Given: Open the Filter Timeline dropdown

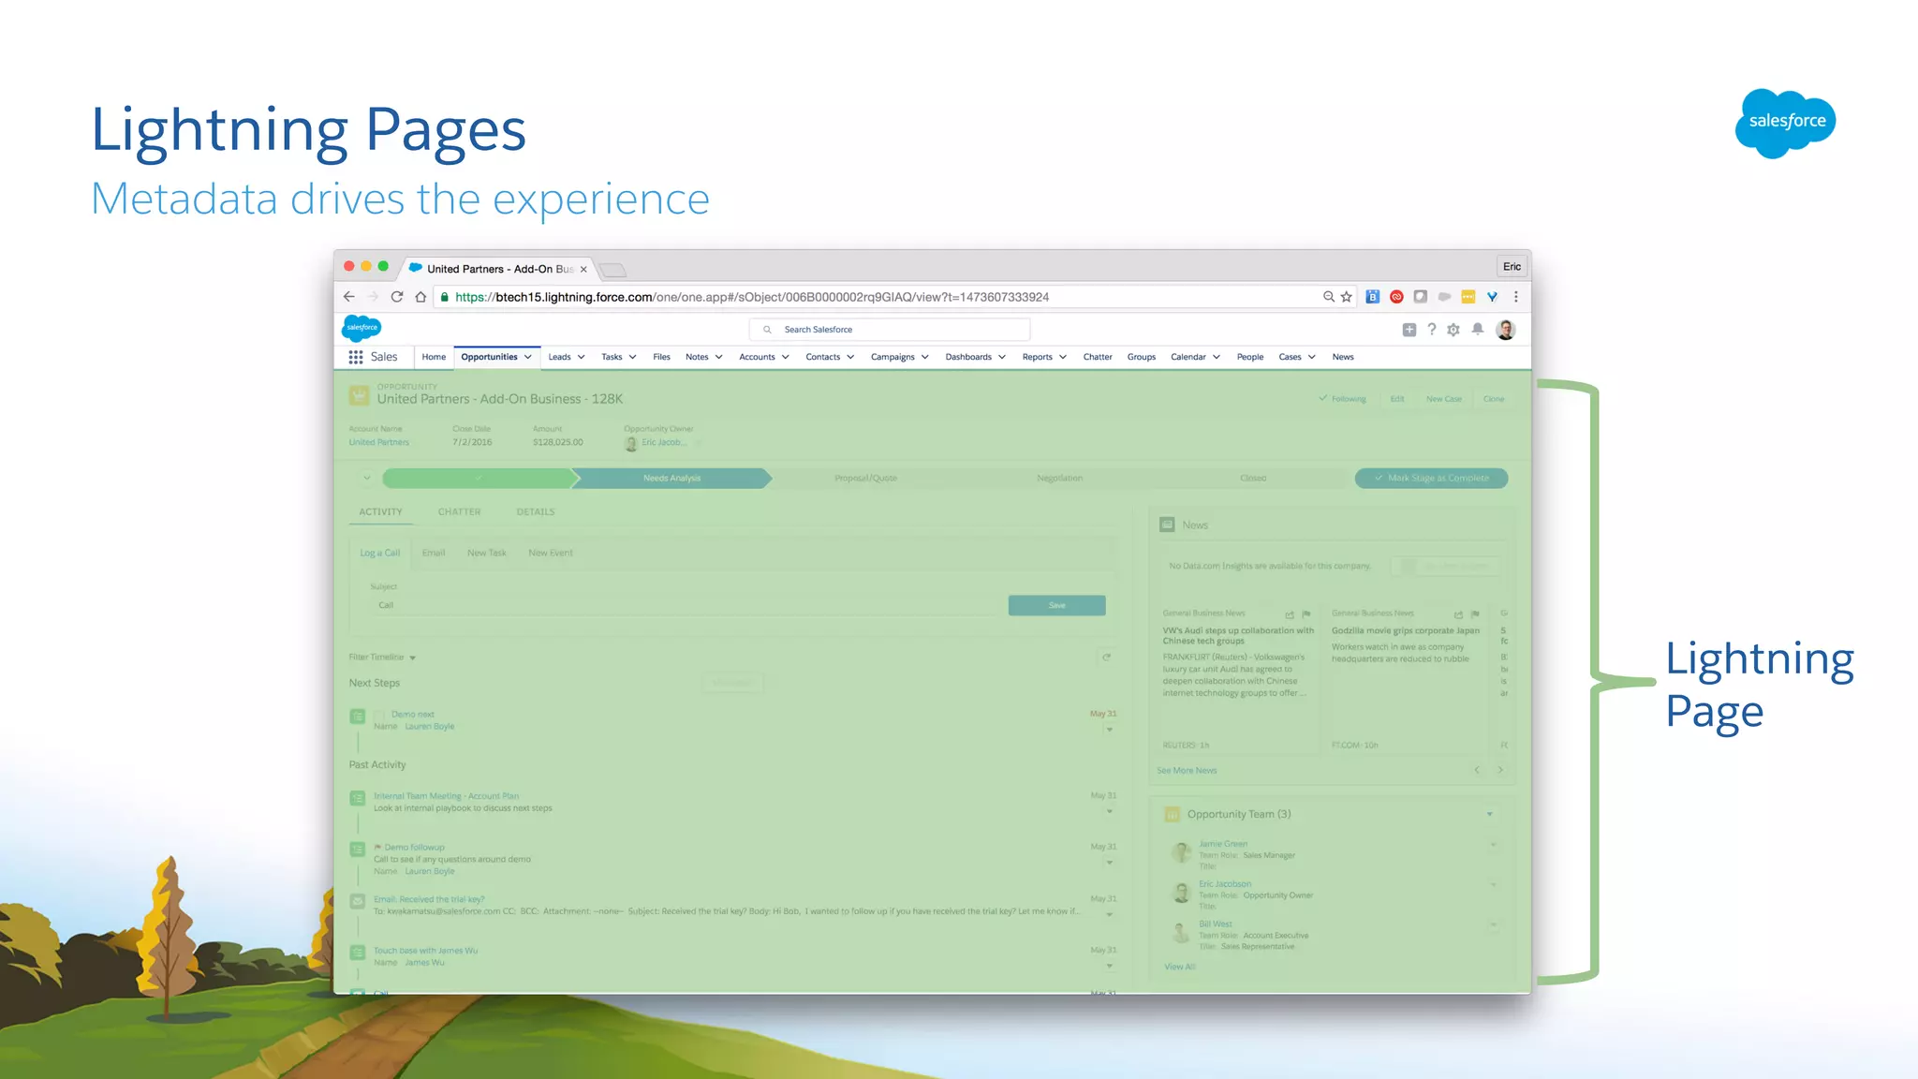Looking at the screenshot, I should click(x=382, y=658).
